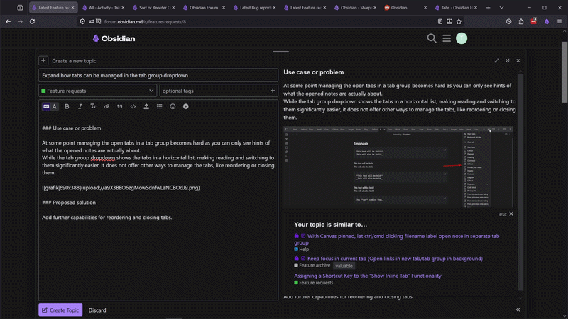Reload the current page
Image resolution: width=568 pixels, height=319 pixels.
point(32,22)
